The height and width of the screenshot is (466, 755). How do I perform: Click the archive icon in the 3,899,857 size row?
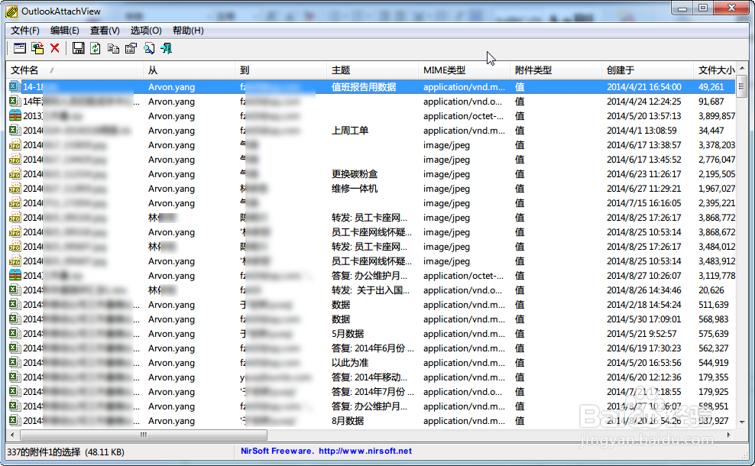(x=15, y=116)
